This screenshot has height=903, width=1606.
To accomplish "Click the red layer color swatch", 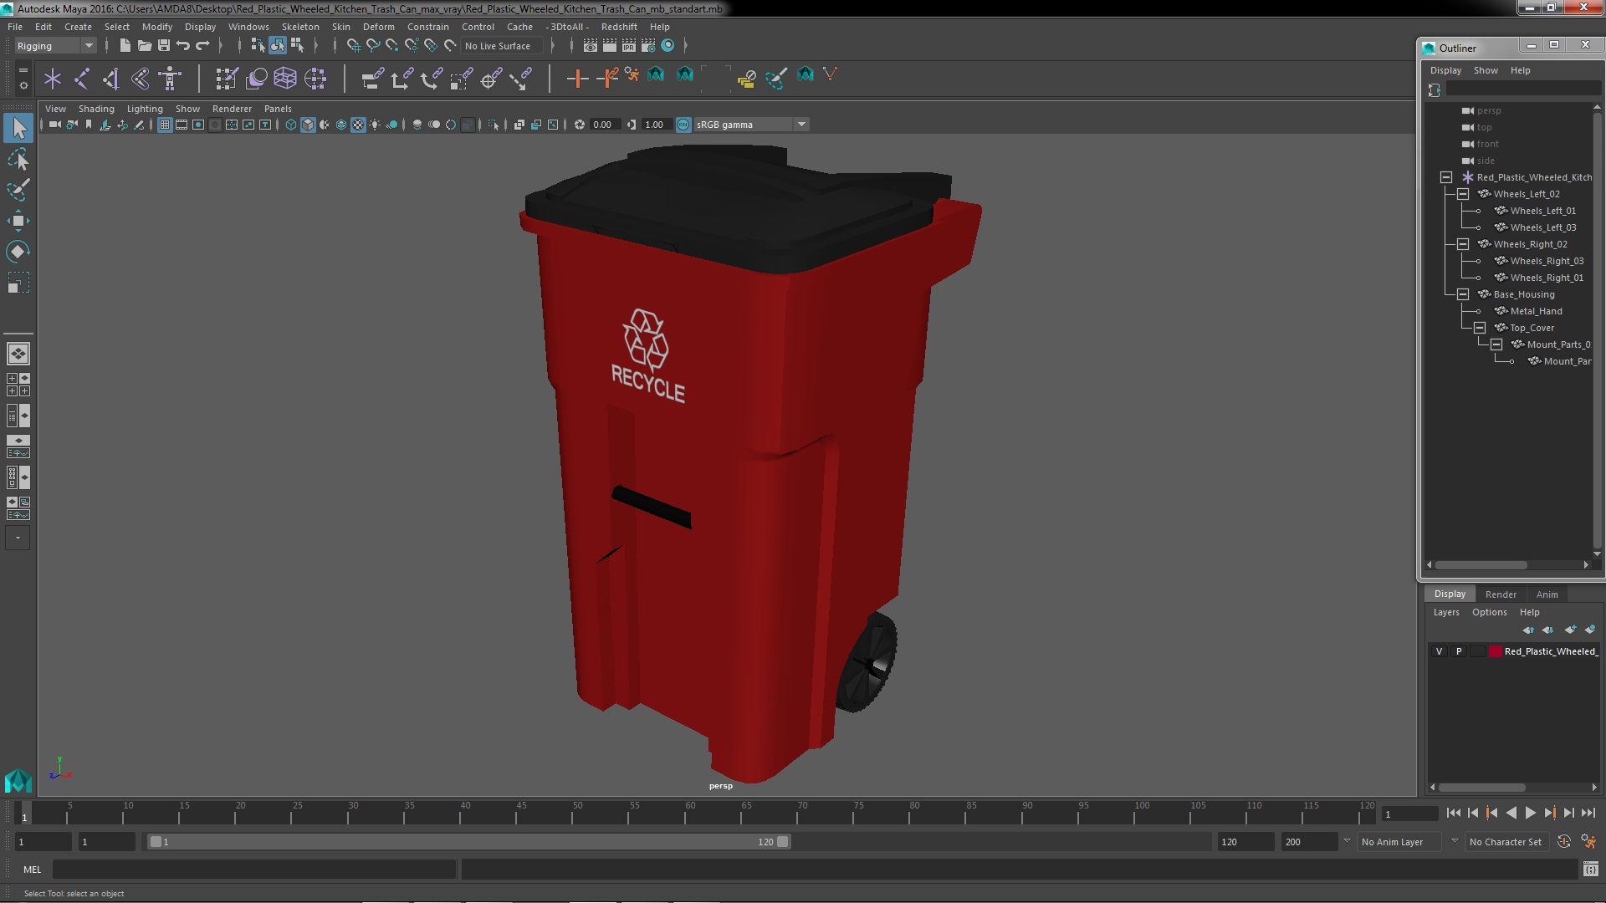I will point(1495,651).
